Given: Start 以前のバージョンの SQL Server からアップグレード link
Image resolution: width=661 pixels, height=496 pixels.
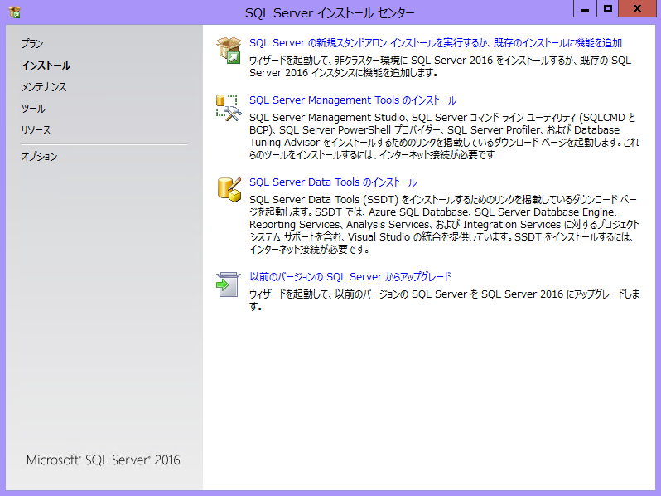Looking at the screenshot, I should click(x=350, y=277).
